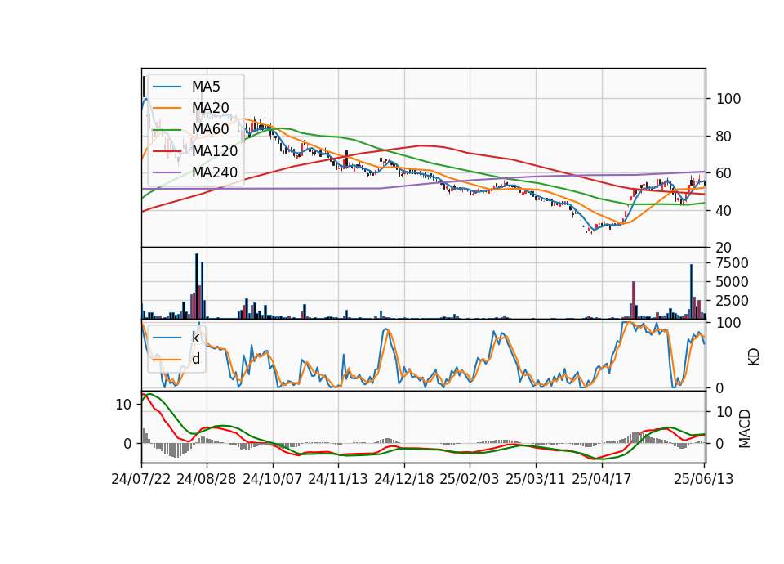The width and height of the screenshot is (784, 564).
Task: Click the tall volume spike near 25/06/13
Action: click(692, 291)
